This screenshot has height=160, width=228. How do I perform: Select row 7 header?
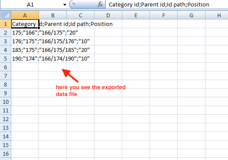click(6, 76)
